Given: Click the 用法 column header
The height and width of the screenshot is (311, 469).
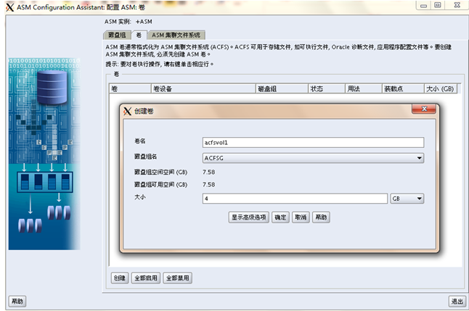Looking at the screenshot, I should (364, 88).
